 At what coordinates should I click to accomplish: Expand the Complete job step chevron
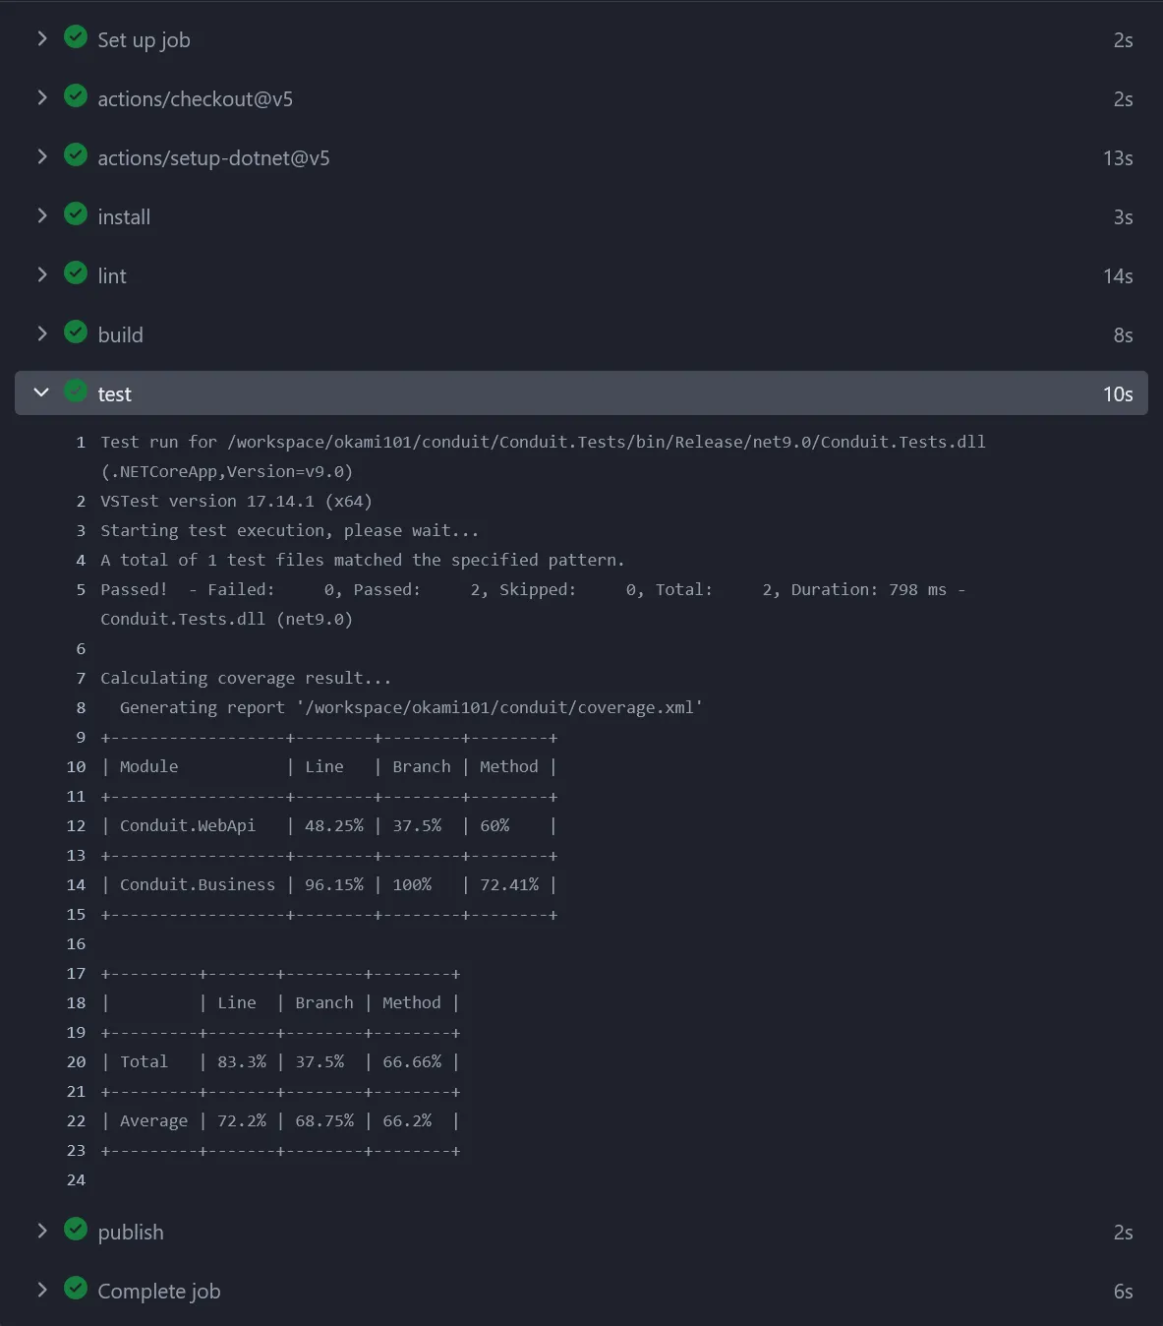pyautogui.click(x=41, y=1290)
